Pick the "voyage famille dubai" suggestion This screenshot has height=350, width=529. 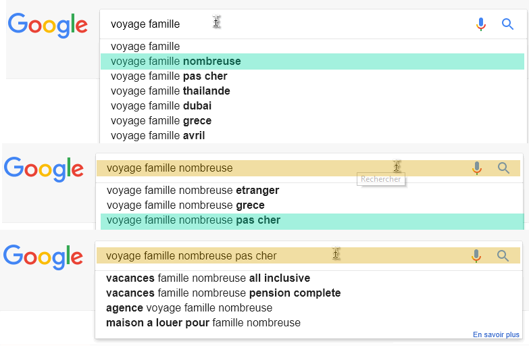point(161,106)
